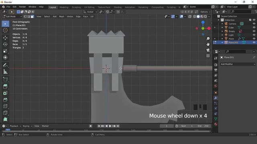The width and height of the screenshot is (257, 144).
Task: Activate the Rotate tool
Action: click(5, 44)
